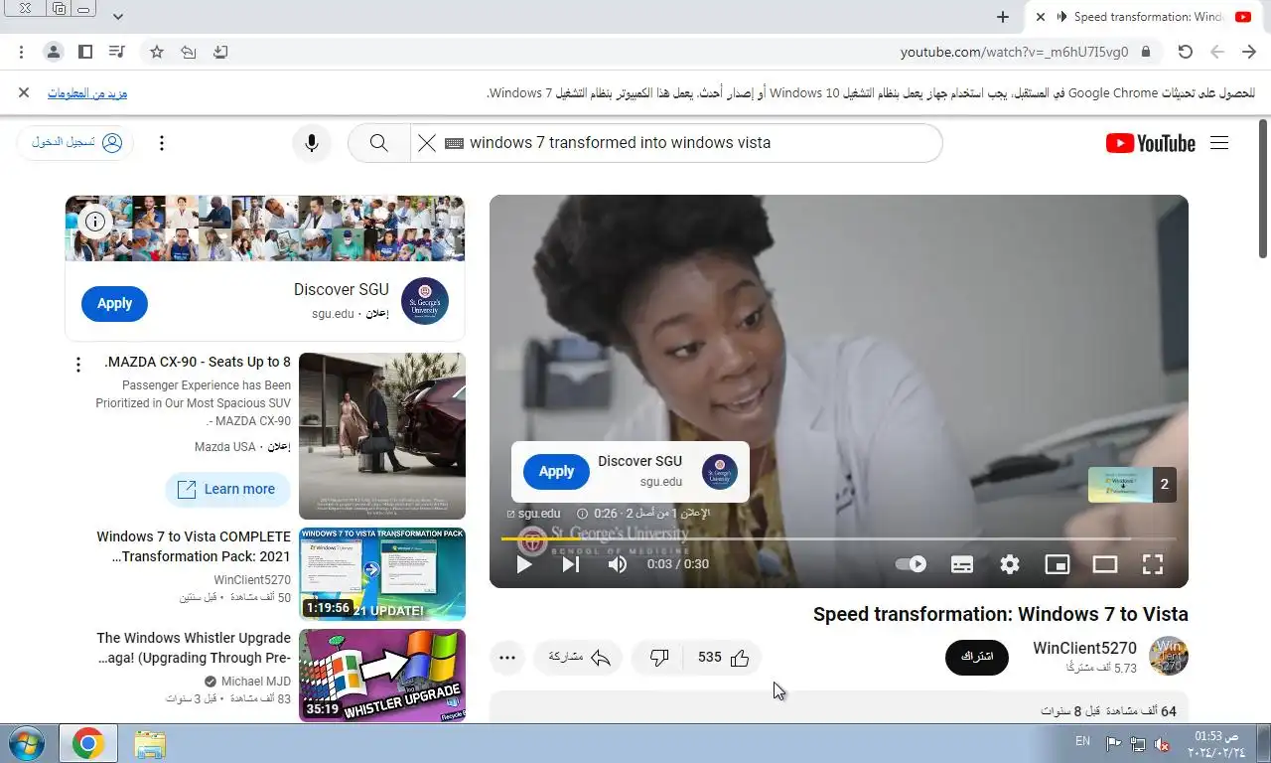This screenshot has width=1271, height=763.
Task: Skip to the next video
Action: tap(571, 564)
